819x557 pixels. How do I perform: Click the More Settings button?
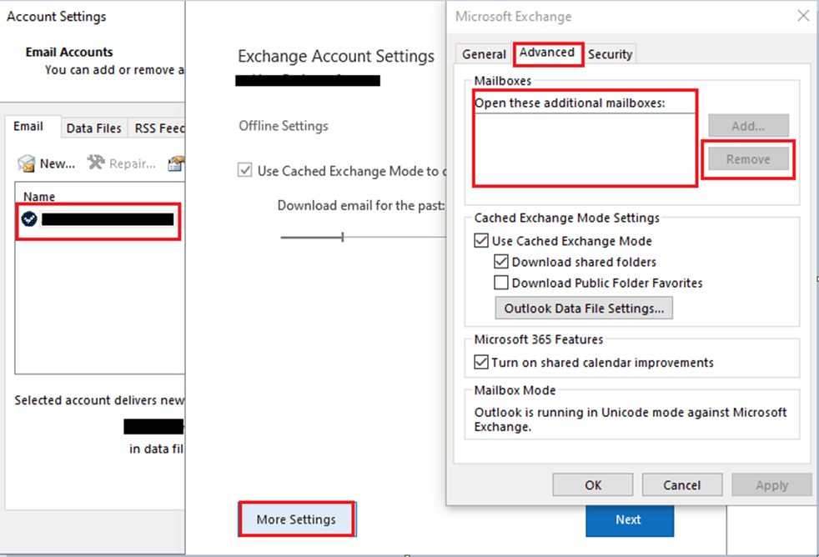(x=296, y=519)
